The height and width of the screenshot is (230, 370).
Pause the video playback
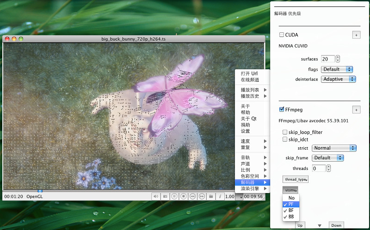pyautogui.click(x=174, y=196)
